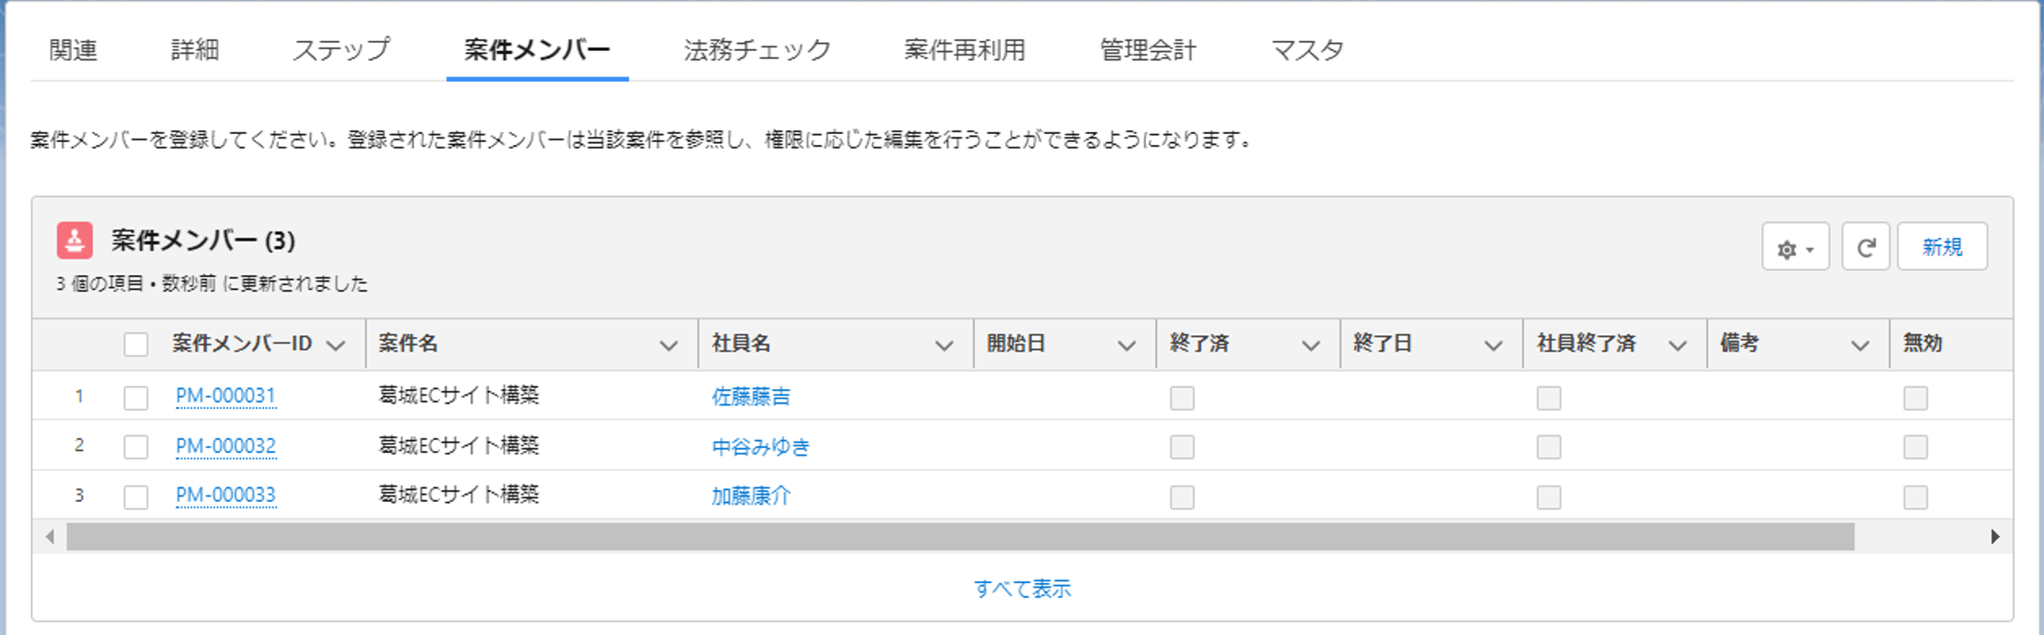Refresh the 案件メンバー list
This screenshot has height=635, width=2044.
[1865, 248]
